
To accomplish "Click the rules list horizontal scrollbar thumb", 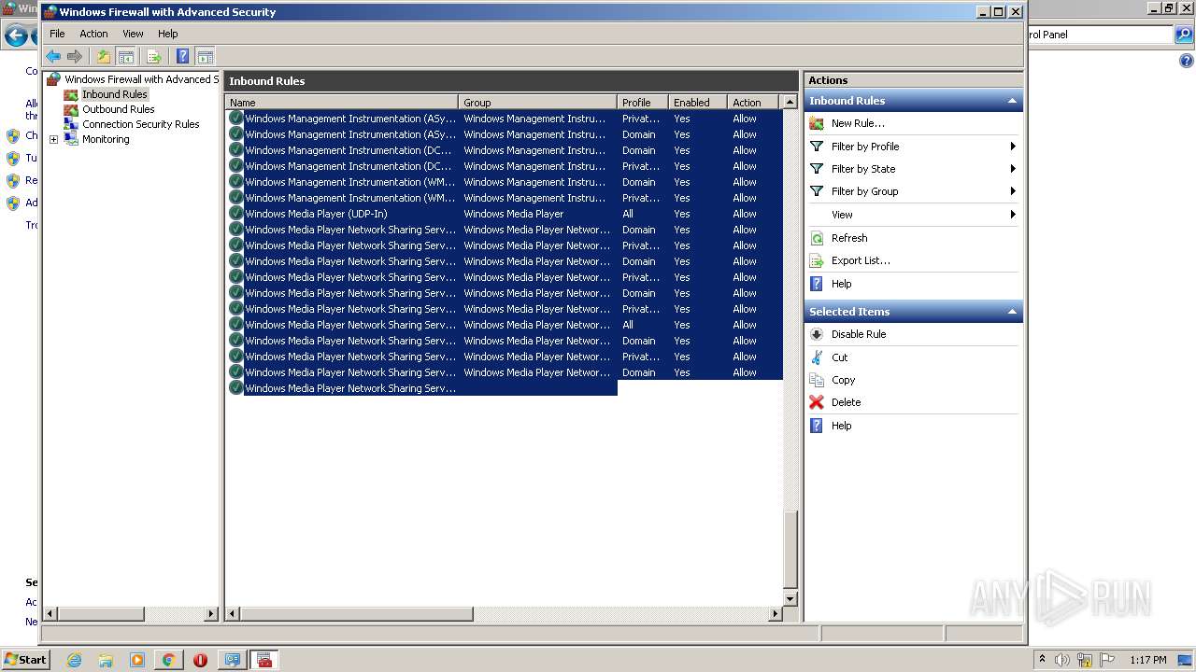I will pyautogui.click(x=357, y=614).
